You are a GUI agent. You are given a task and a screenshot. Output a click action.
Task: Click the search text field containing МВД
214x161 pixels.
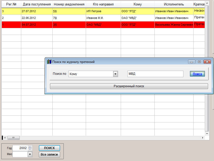155,74
